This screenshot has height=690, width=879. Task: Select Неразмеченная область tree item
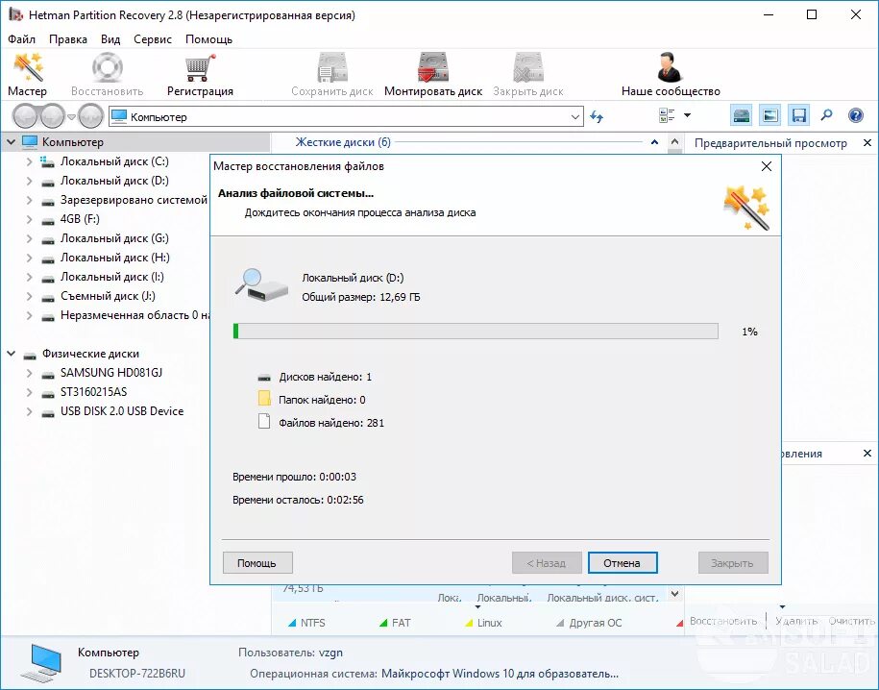[134, 315]
